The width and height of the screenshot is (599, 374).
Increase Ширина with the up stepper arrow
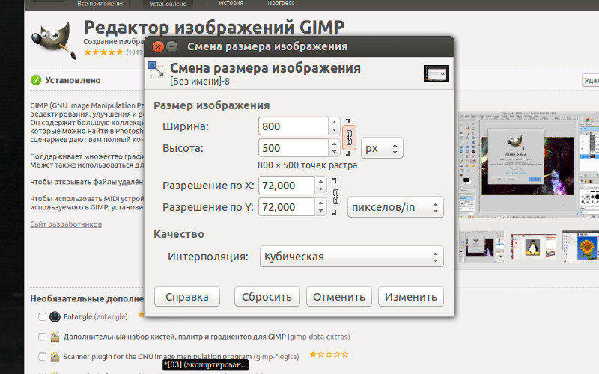tap(334, 122)
